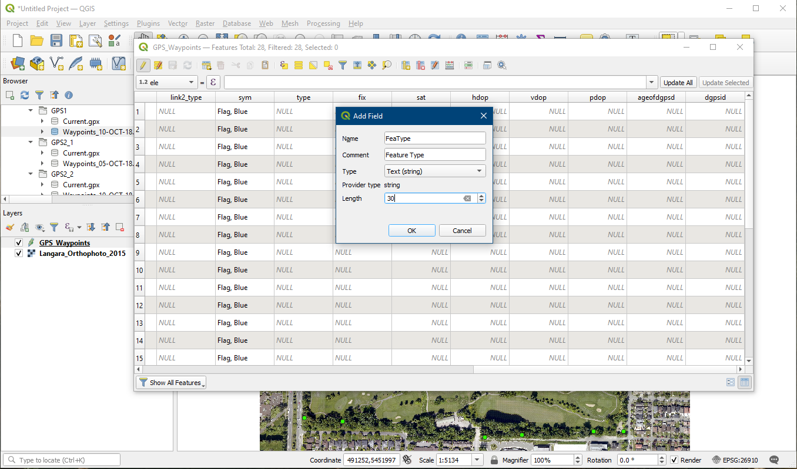
Task: Open the Processing menu
Action: [x=323, y=23]
